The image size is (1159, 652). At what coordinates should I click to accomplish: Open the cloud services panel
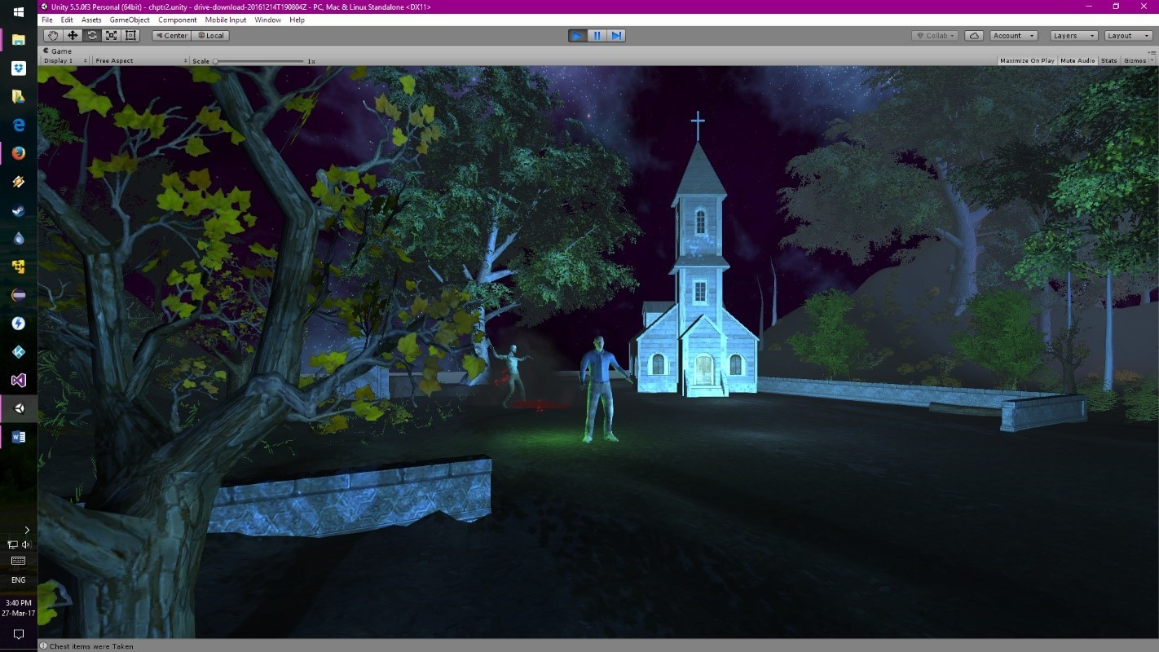tap(973, 36)
